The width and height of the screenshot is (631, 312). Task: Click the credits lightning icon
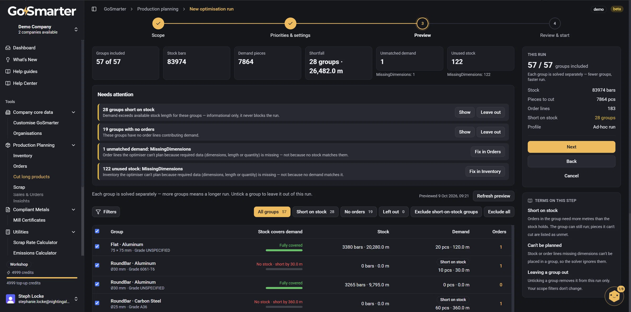coord(8,273)
